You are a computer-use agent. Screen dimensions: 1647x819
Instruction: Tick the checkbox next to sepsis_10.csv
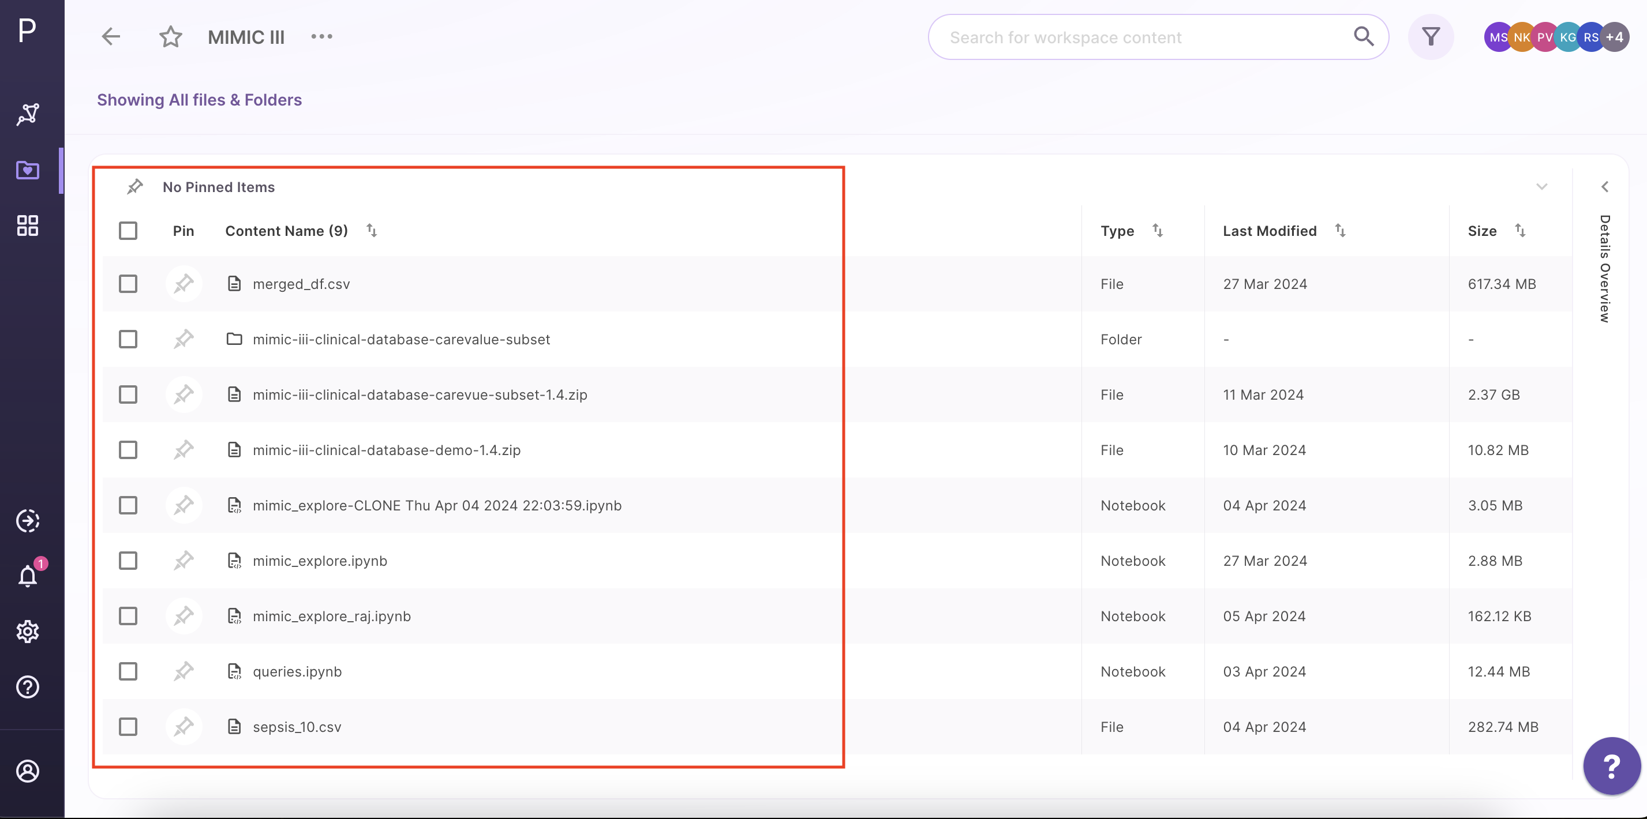click(x=128, y=727)
